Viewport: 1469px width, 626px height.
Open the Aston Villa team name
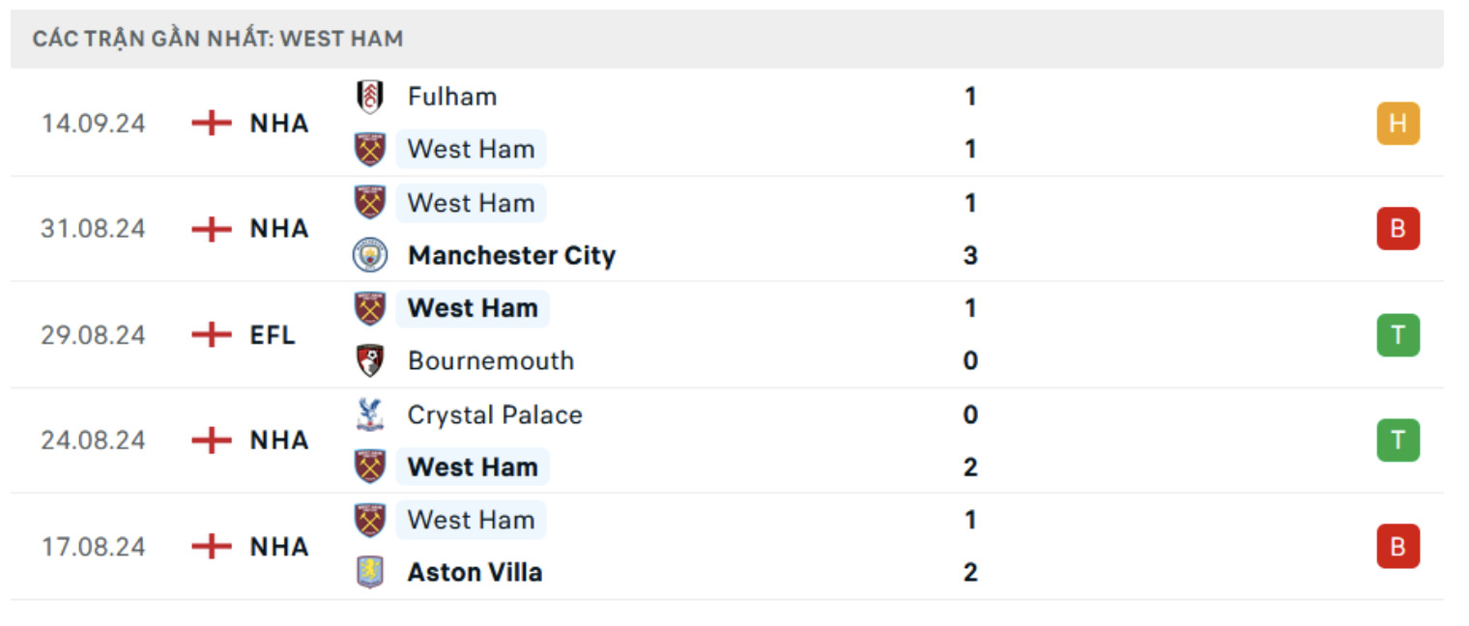tap(475, 572)
